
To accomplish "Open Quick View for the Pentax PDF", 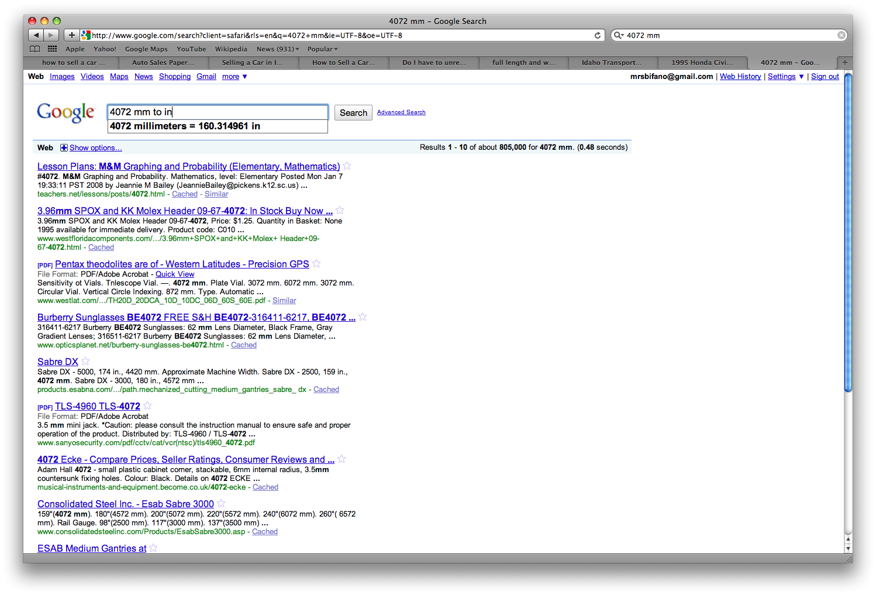I will tap(175, 274).
